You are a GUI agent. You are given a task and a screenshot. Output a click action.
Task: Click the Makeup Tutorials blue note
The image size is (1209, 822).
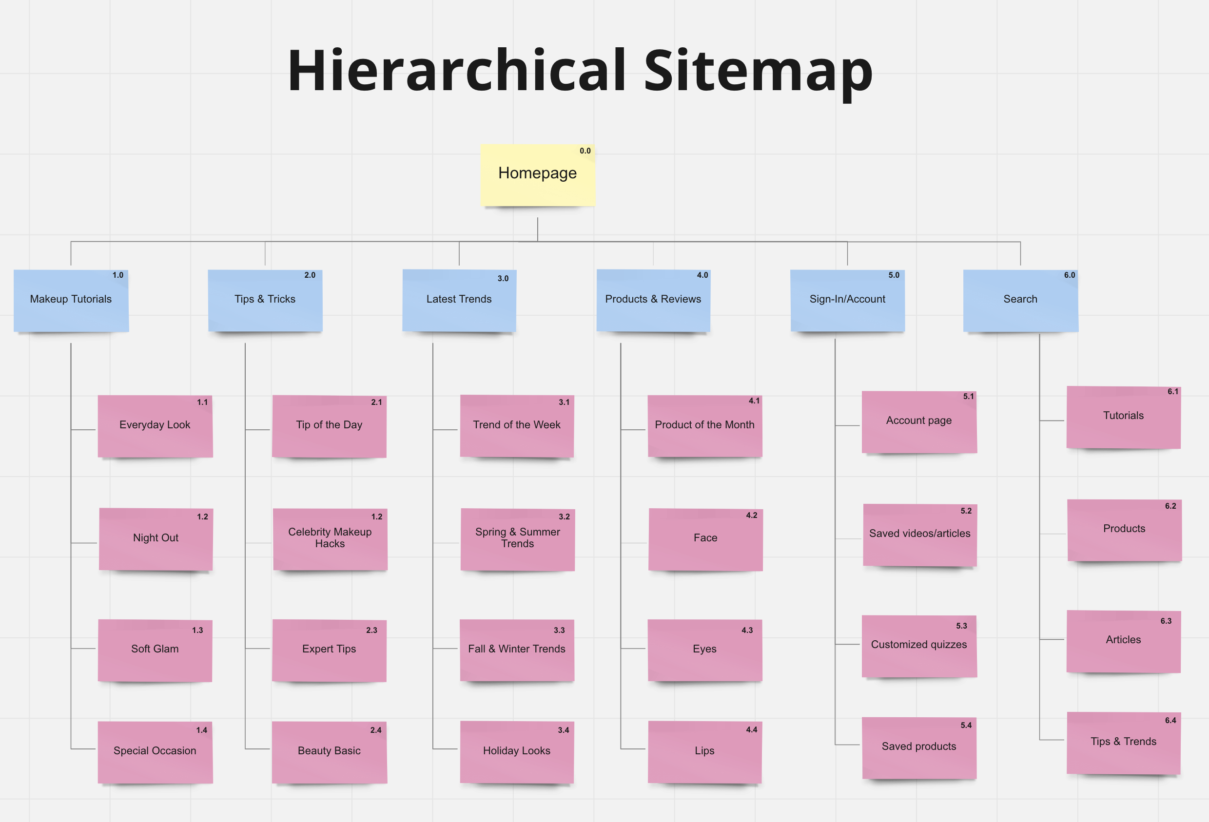coord(71,301)
